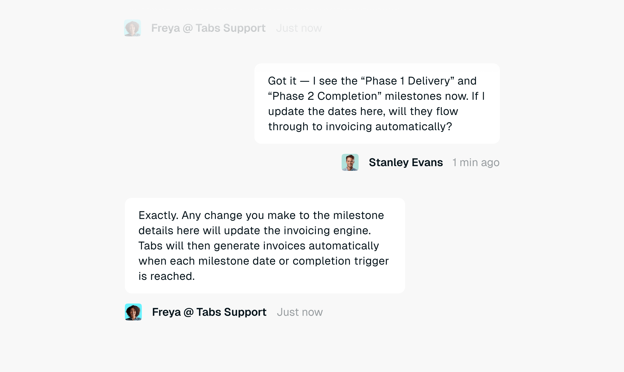624x372 pixels.
Task: Select Stanley's message bubble about milestones
Action: (377, 103)
